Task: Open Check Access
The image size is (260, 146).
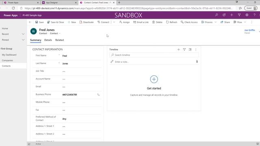Action: (189, 22)
